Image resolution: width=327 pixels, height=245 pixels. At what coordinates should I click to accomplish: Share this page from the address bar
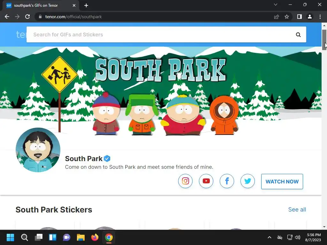tap(277, 17)
